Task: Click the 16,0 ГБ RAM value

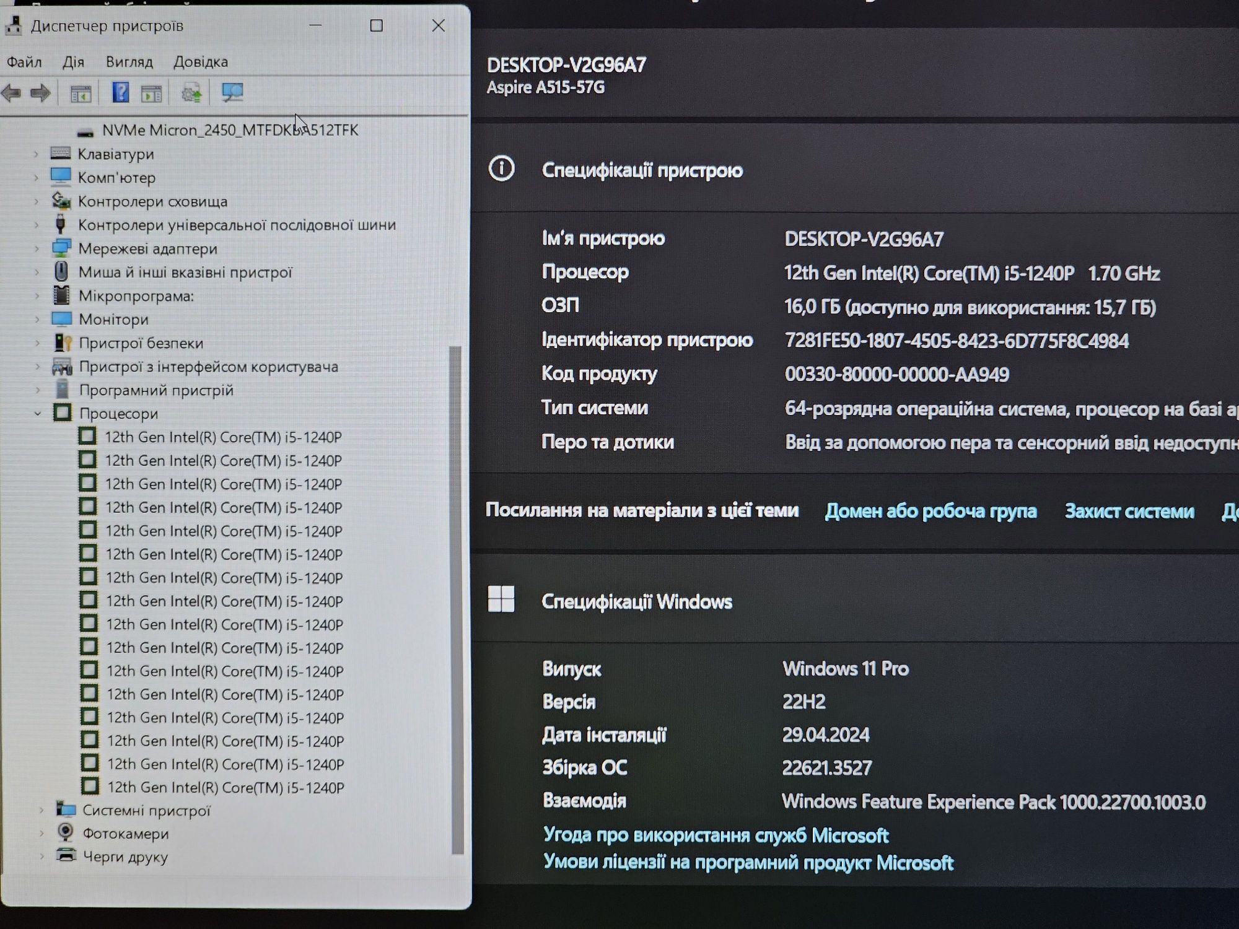Action: (x=970, y=307)
